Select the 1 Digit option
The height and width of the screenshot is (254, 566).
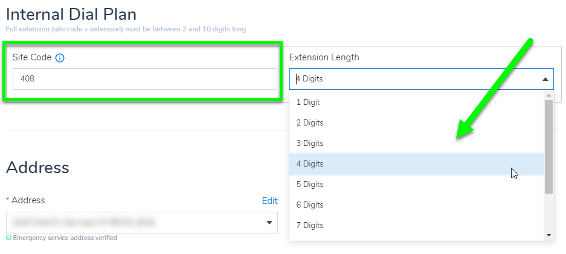308,102
